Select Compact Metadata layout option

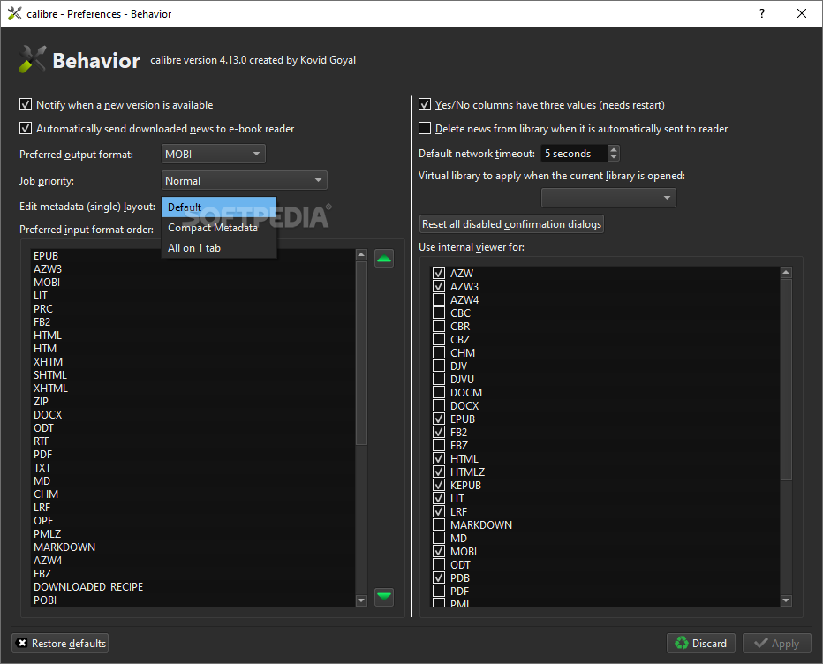219,227
